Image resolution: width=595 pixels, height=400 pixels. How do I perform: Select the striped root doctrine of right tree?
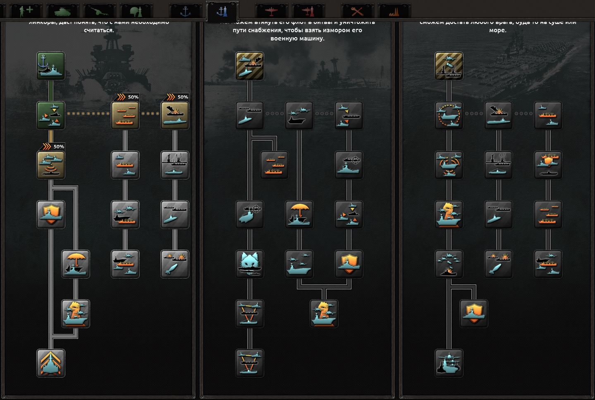coord(449,66)
